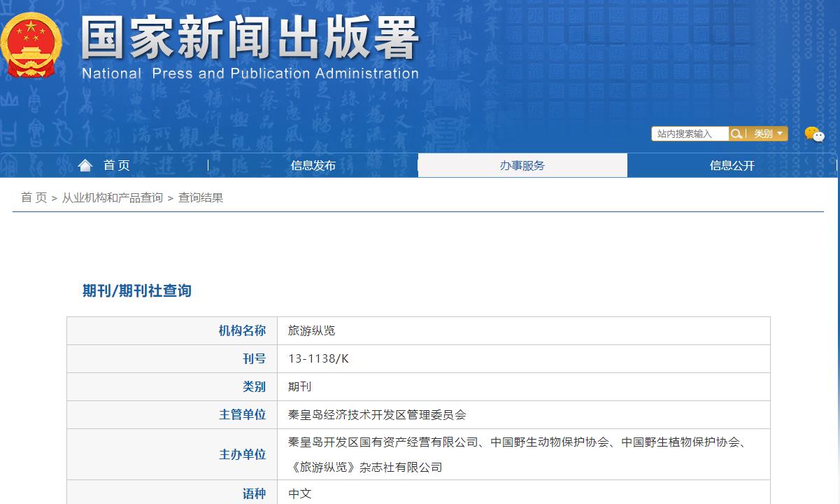Click the 首页 breadcrumb link
Image resolution: width=840 pixels, height=504 pixels.
coord(34,198)
